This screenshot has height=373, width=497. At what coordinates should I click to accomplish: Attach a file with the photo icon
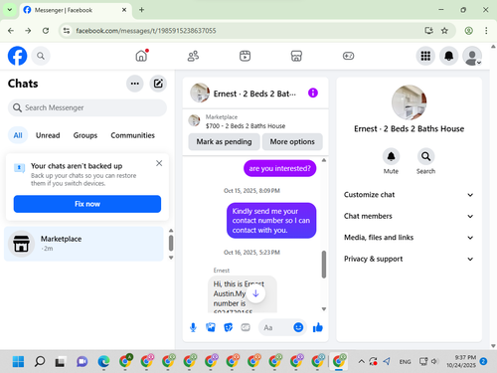pos(211,327)
